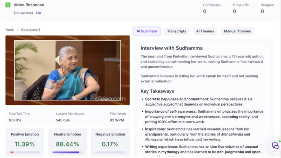Switch to the AI Themes tab
The height and width of the screenshot is (158, 281).
[205, 31]
